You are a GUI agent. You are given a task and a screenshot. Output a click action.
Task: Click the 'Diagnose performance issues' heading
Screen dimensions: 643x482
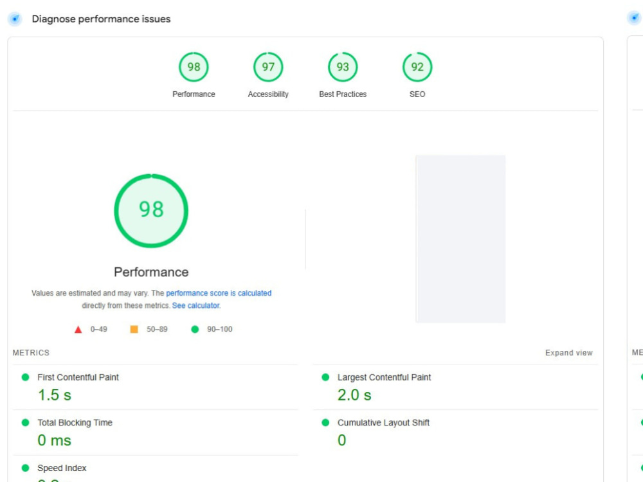pyautogui.click(x=102, y=19)
